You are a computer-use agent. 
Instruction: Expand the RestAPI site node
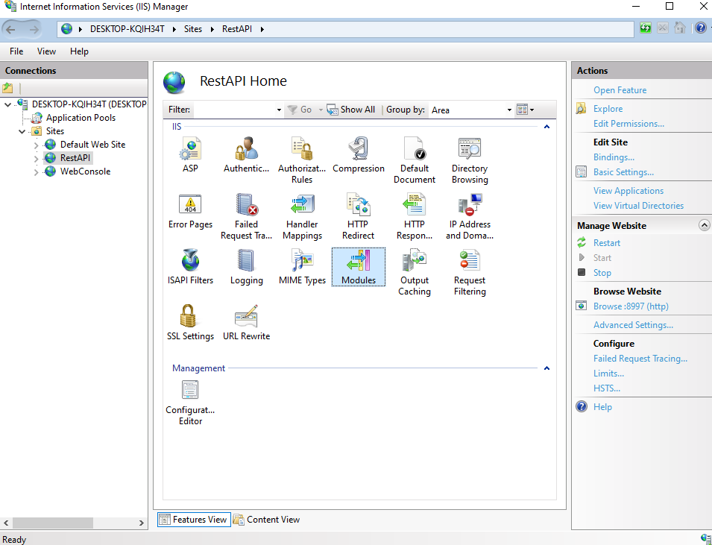click(36, 159)
